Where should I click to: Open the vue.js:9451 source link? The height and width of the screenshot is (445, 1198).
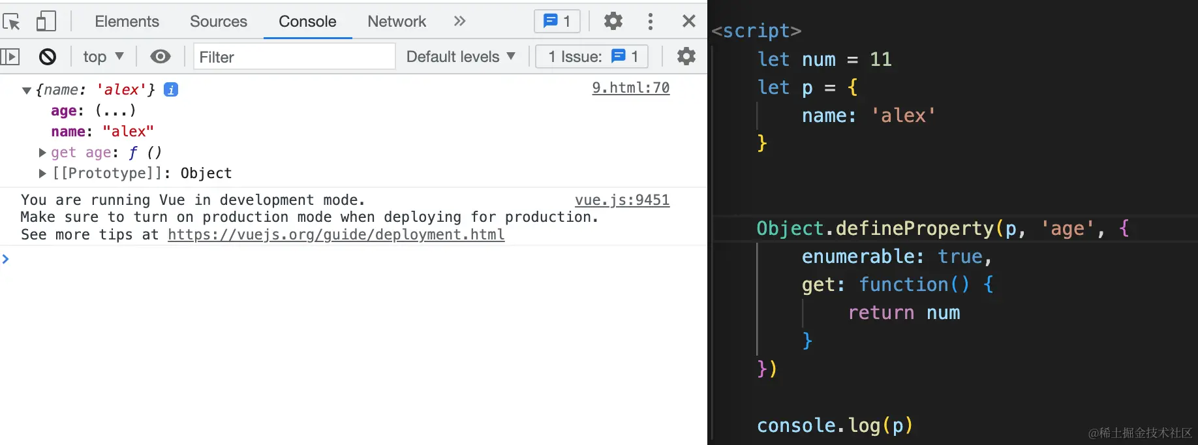pos(622,200)
